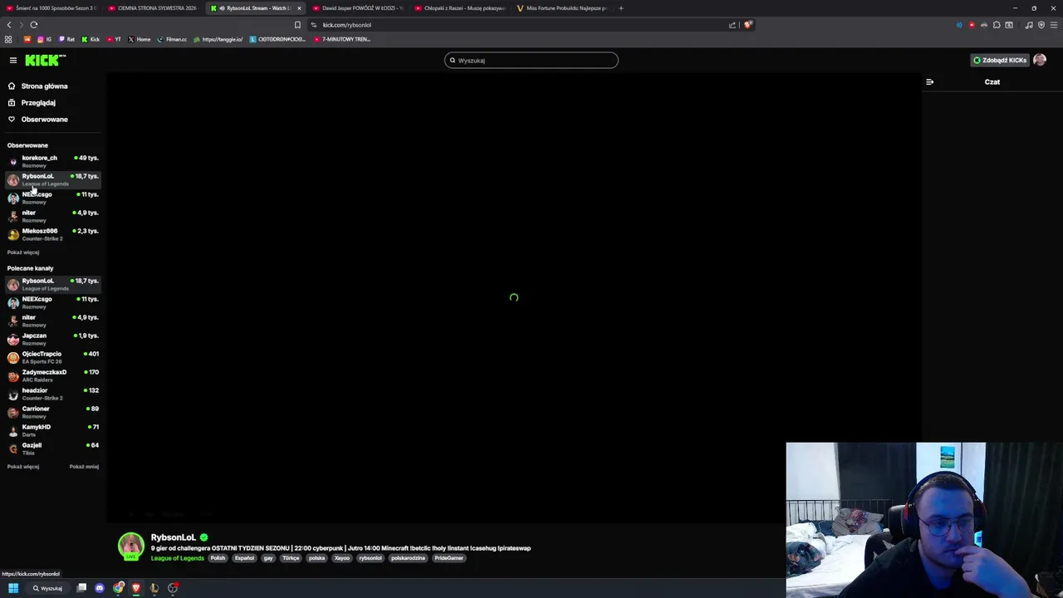Viewport: 1063px width, 598px height.
Task: Open NEEXcsgo in followed channels list
Action: pos(53,198)
